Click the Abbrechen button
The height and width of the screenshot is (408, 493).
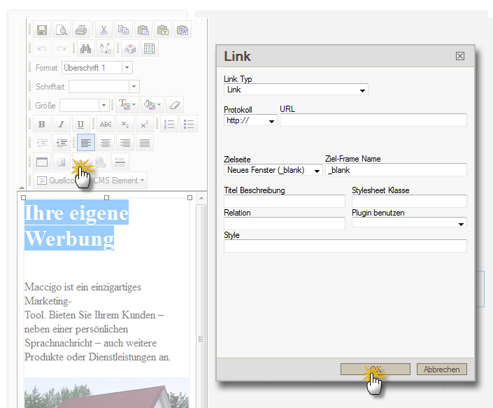point(441,370)
